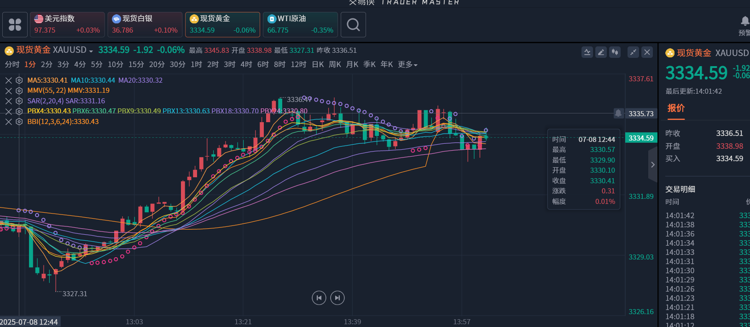Open the alert bell icon top right
This screenshot has height=327, width=750.
pos(744,21)
